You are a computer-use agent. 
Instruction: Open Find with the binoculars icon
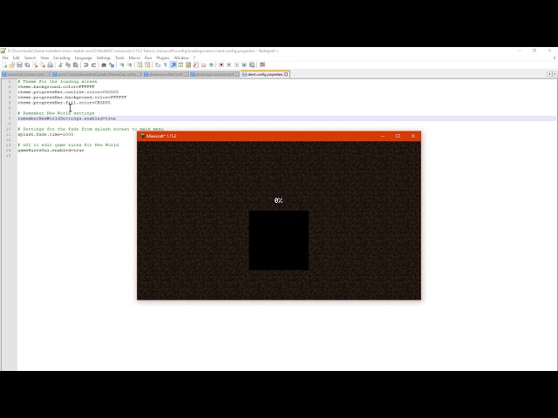tap(104, 65)
